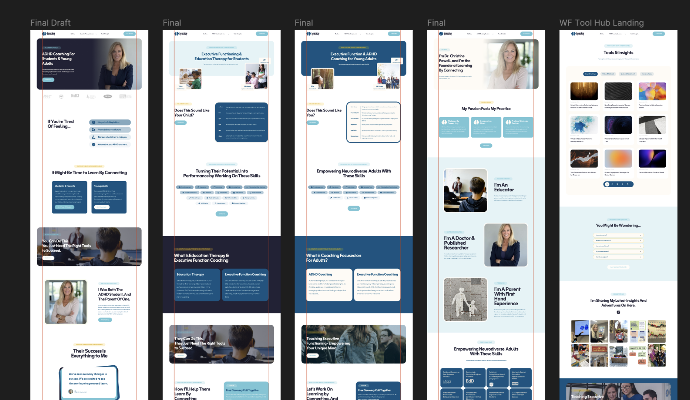Open the Education Therapy Services nav dropdown
The image size is (690, 400).
pyautogui.click(x=86, y=34)
